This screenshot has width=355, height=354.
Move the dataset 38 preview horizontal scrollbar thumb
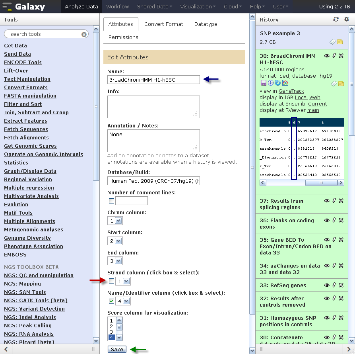tap(321, 183)
